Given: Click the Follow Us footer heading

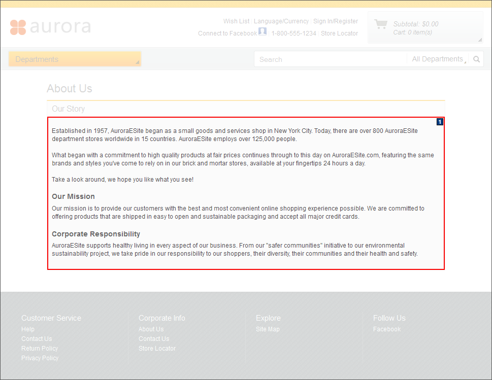Looking at the screenshot, I should [389, 318].
